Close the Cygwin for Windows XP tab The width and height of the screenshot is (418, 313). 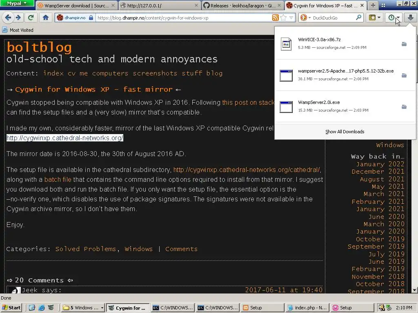362,5
